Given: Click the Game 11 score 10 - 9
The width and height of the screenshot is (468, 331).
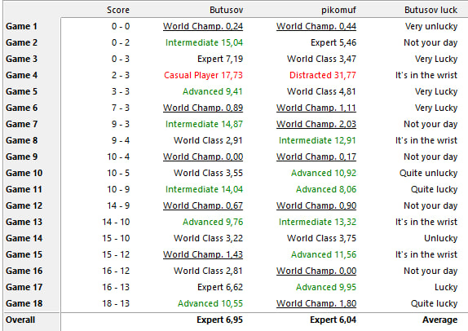Looking at the screenshot, I should [x=118, y=189].
